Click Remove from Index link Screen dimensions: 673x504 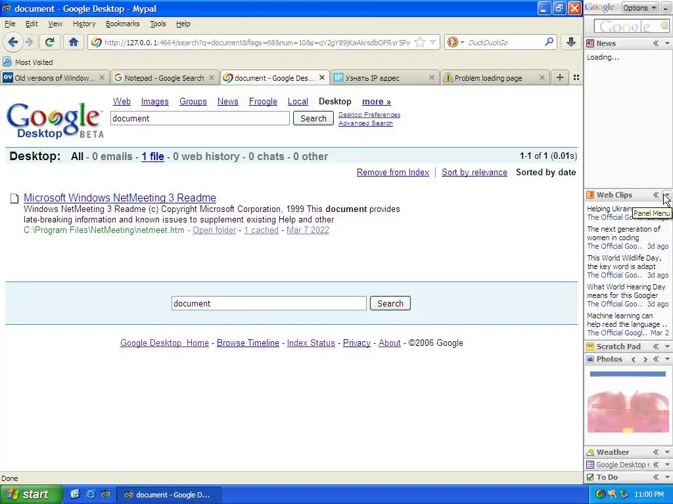[x=393, y=173]
